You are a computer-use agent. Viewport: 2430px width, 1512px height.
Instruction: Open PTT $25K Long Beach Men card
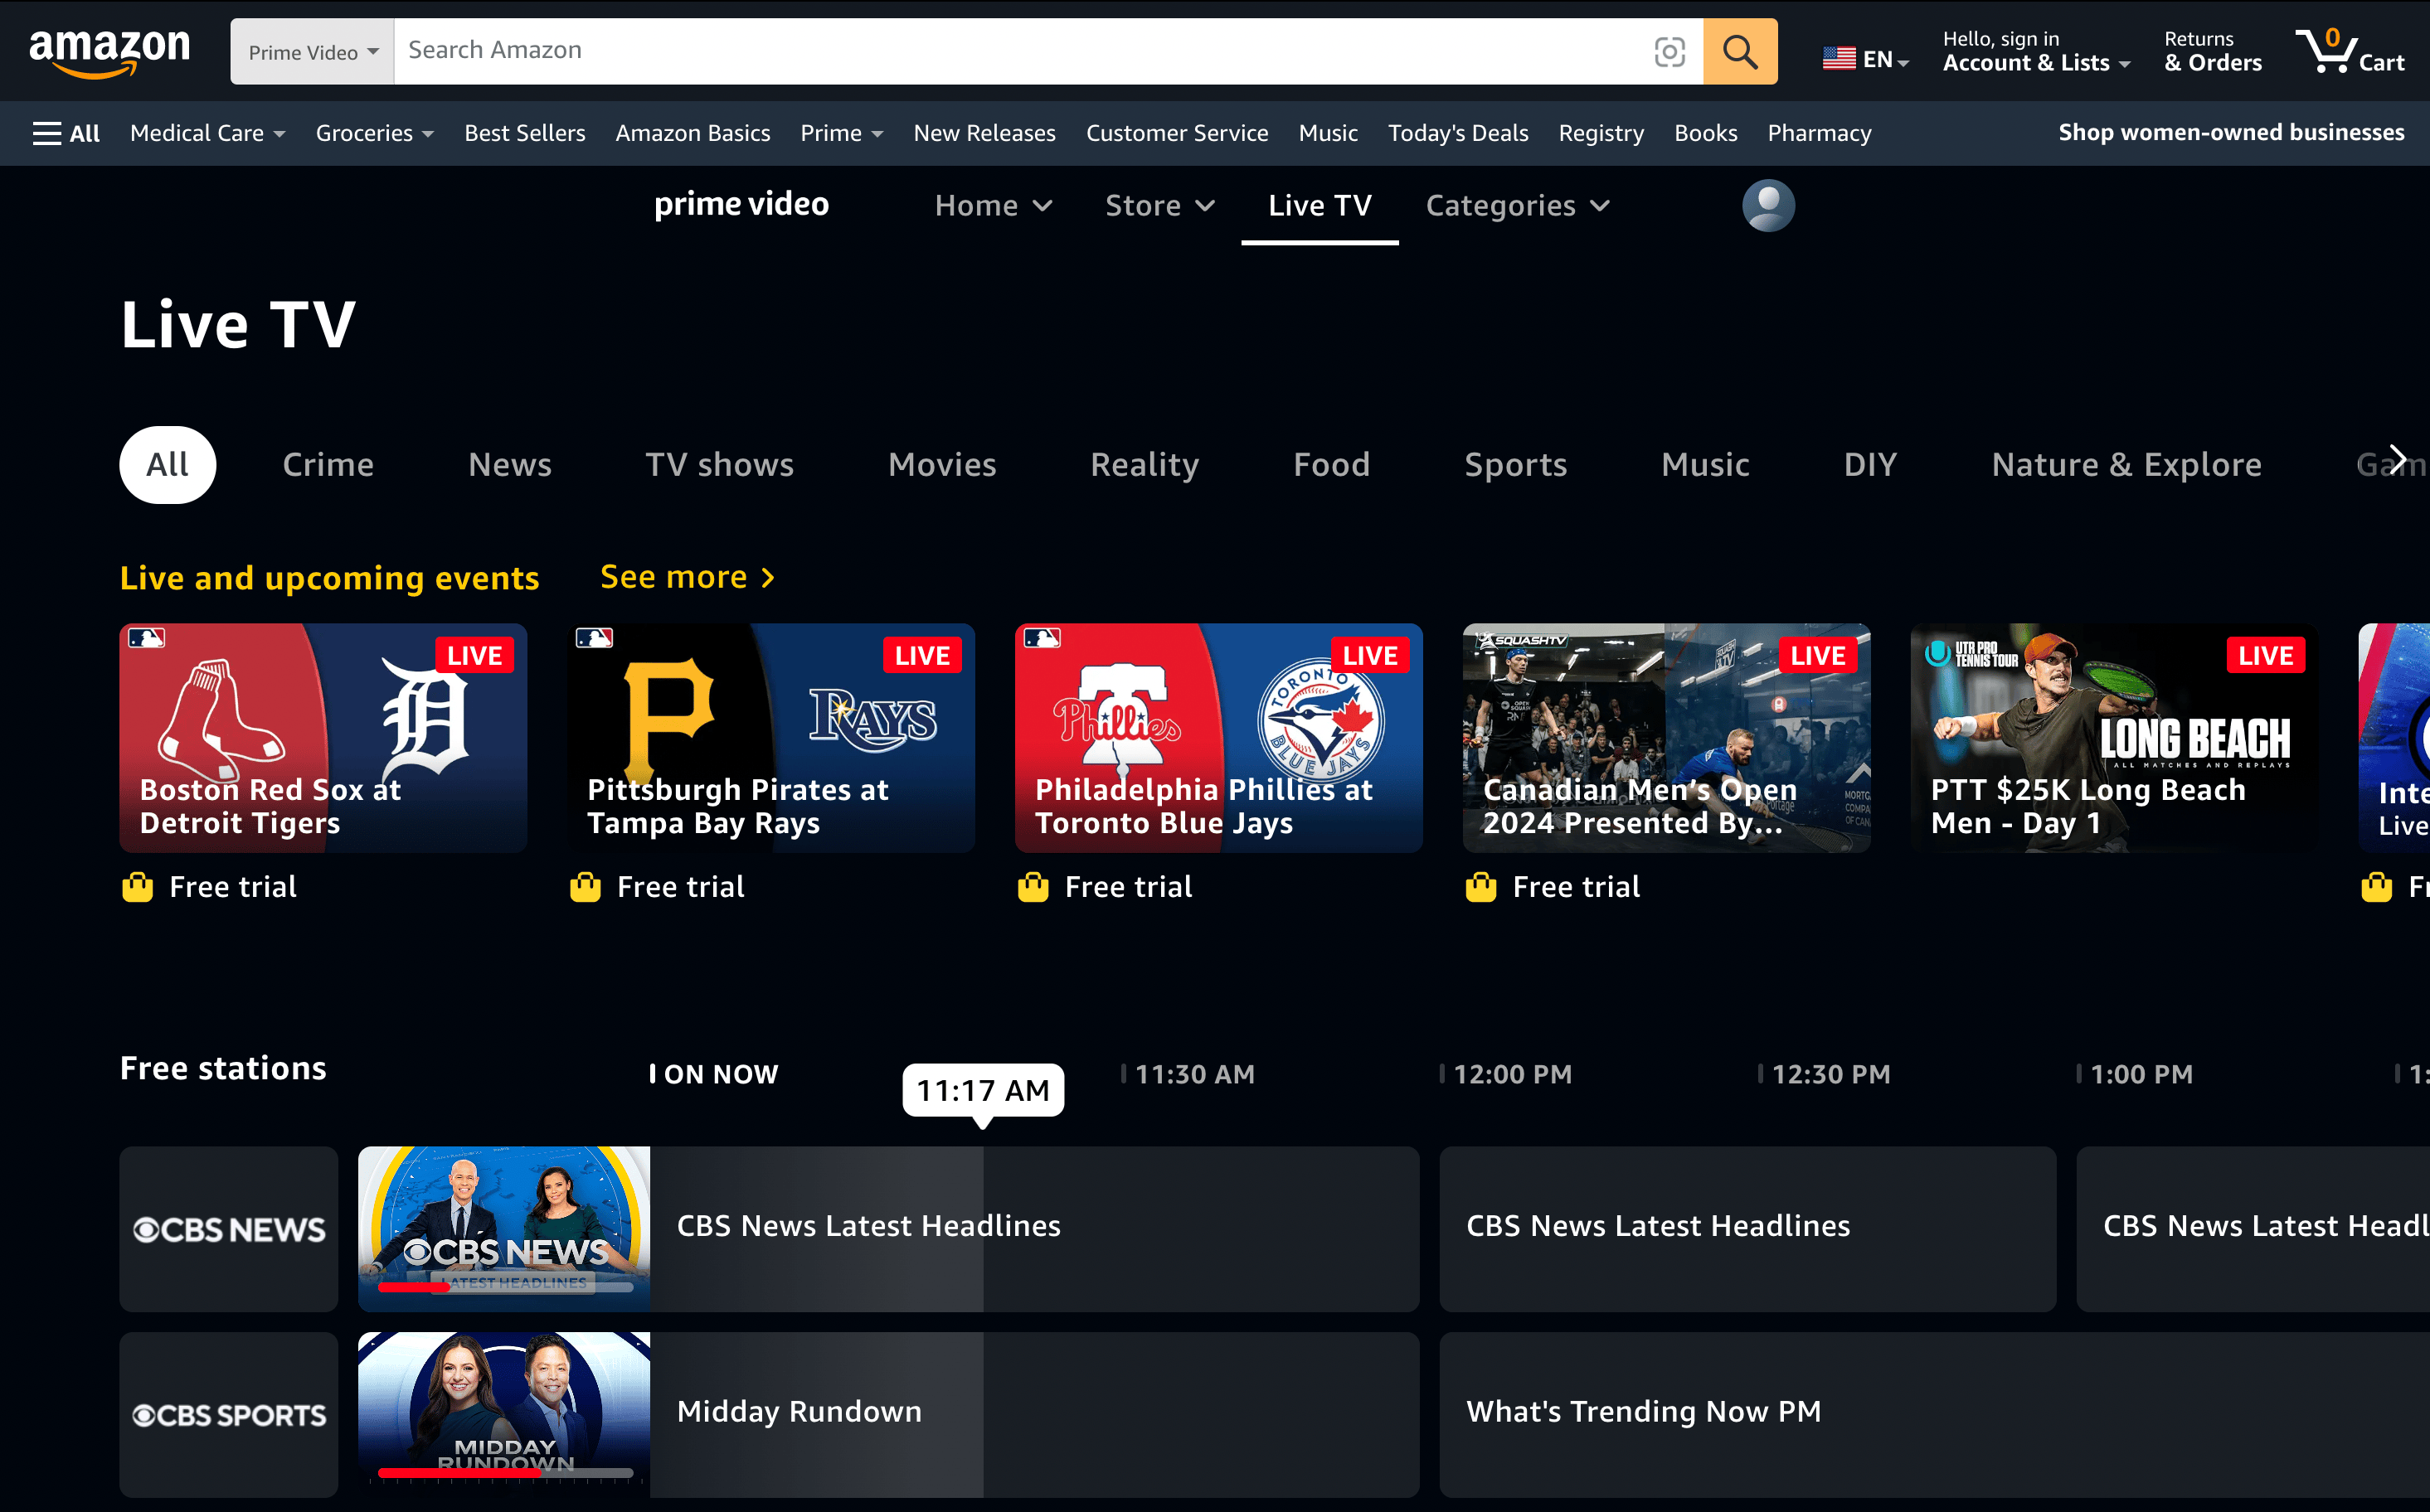tap(2114, 738)
